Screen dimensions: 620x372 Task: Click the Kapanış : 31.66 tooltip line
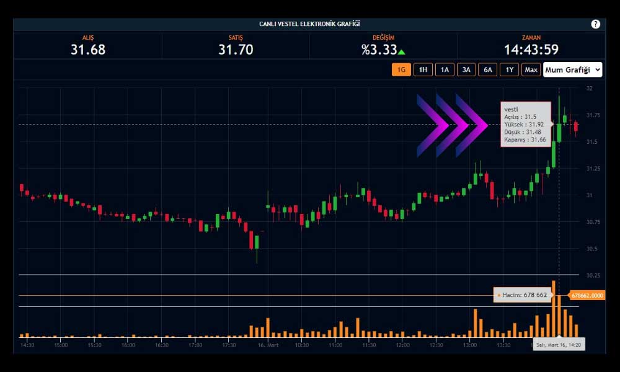(x=525, y=139)
